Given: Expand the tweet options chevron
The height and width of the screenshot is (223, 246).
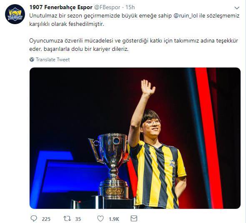Looking at the screenshot, I should 236,8.
